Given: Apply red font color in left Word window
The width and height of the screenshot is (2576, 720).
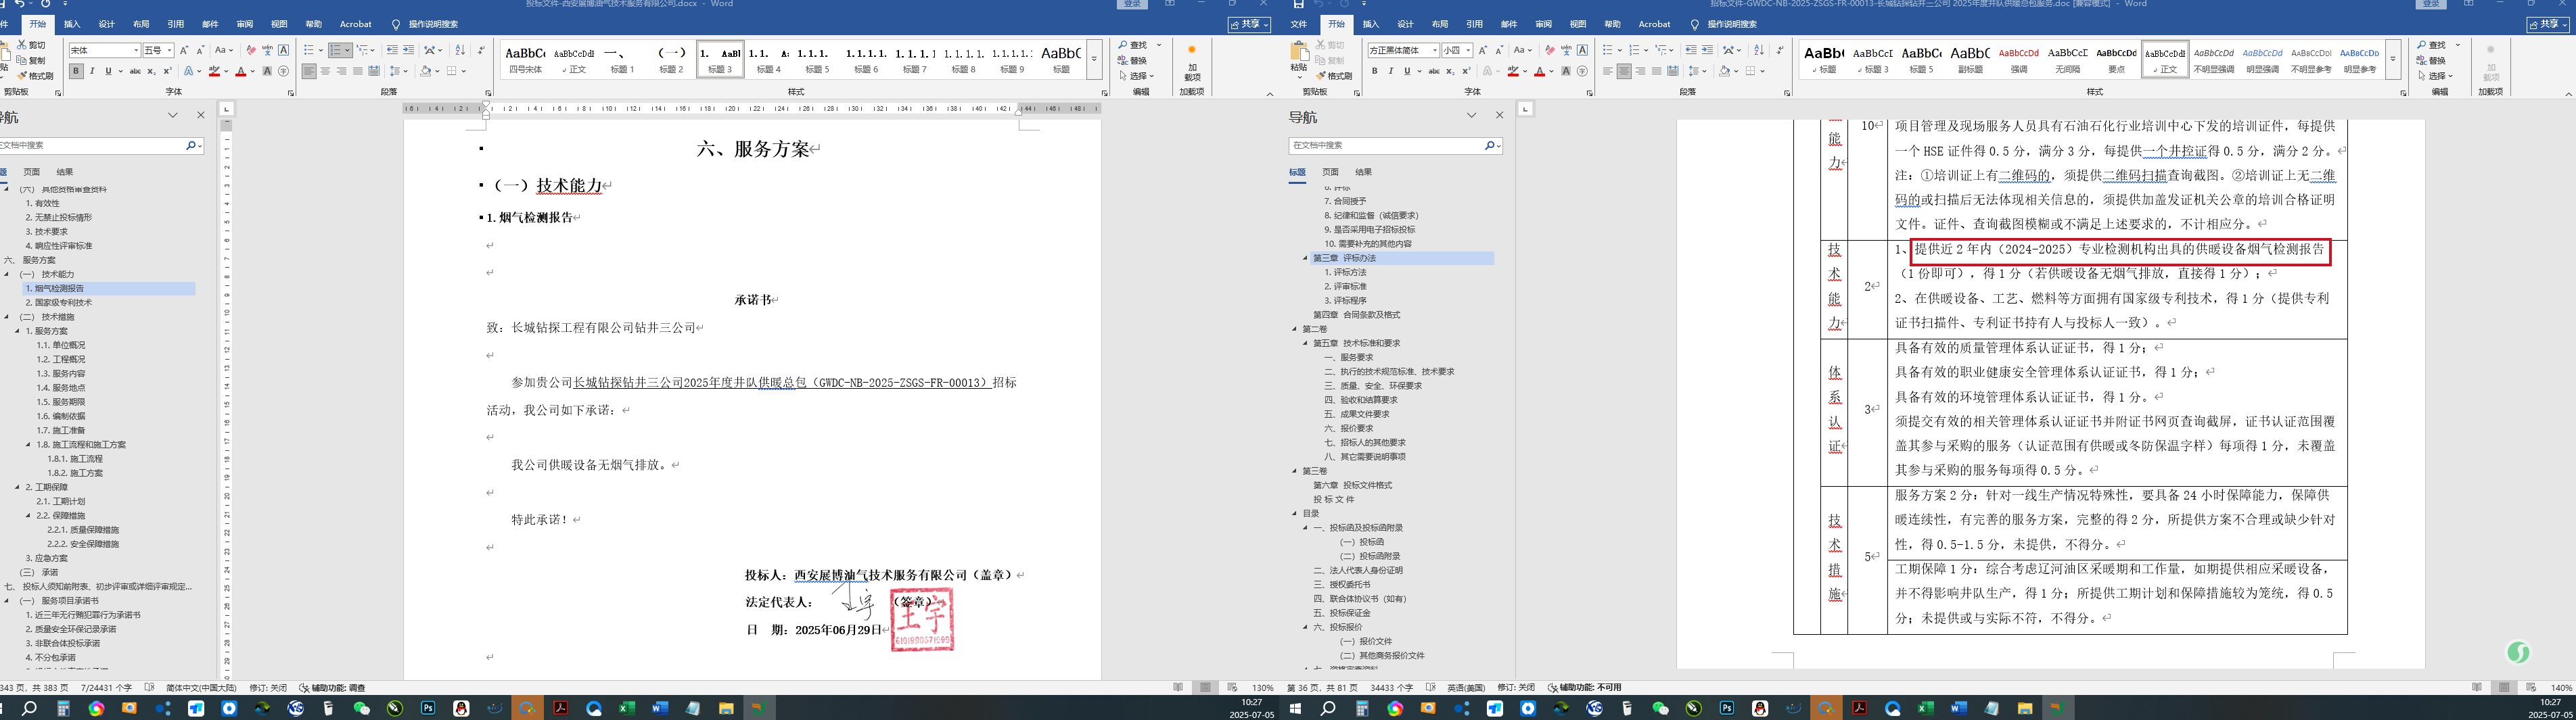Looking at the screenshot, I should 240,71.
